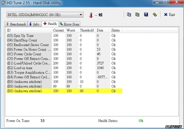The width and height of the screenshot is (184, 129).
Task: Click the Worst column header
Action: pos(72,30)
